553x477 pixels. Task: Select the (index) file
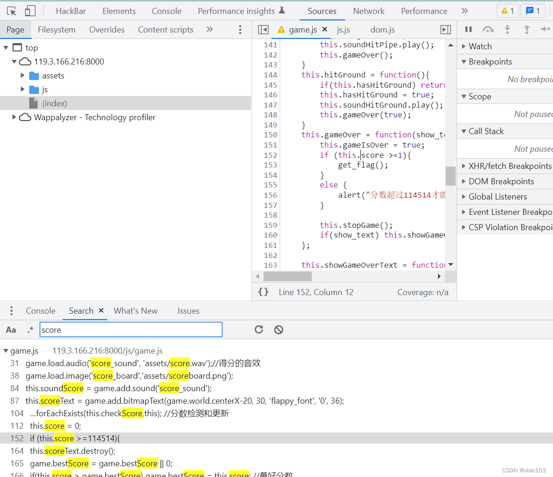pyautogui.click(x=54, y=103)
